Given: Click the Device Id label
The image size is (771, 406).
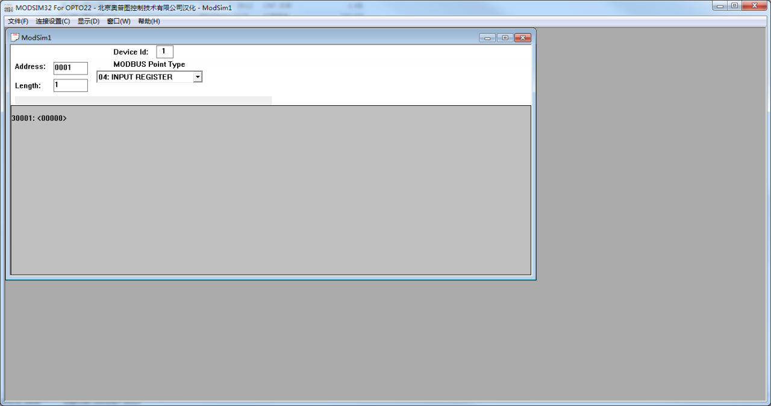Looking at the screenshot, I should [131, 52].
